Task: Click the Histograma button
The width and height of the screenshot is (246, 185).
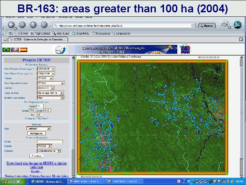Action: tap(36, 133)
